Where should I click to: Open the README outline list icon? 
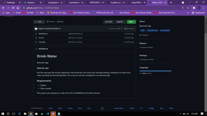(36, 49)
